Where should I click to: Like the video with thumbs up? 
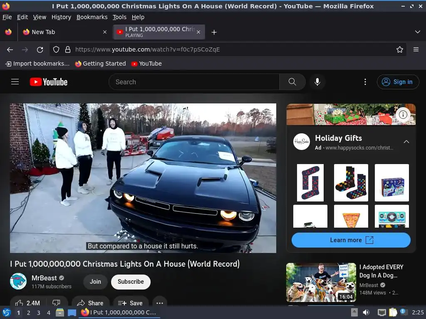[x=28, y=303]
